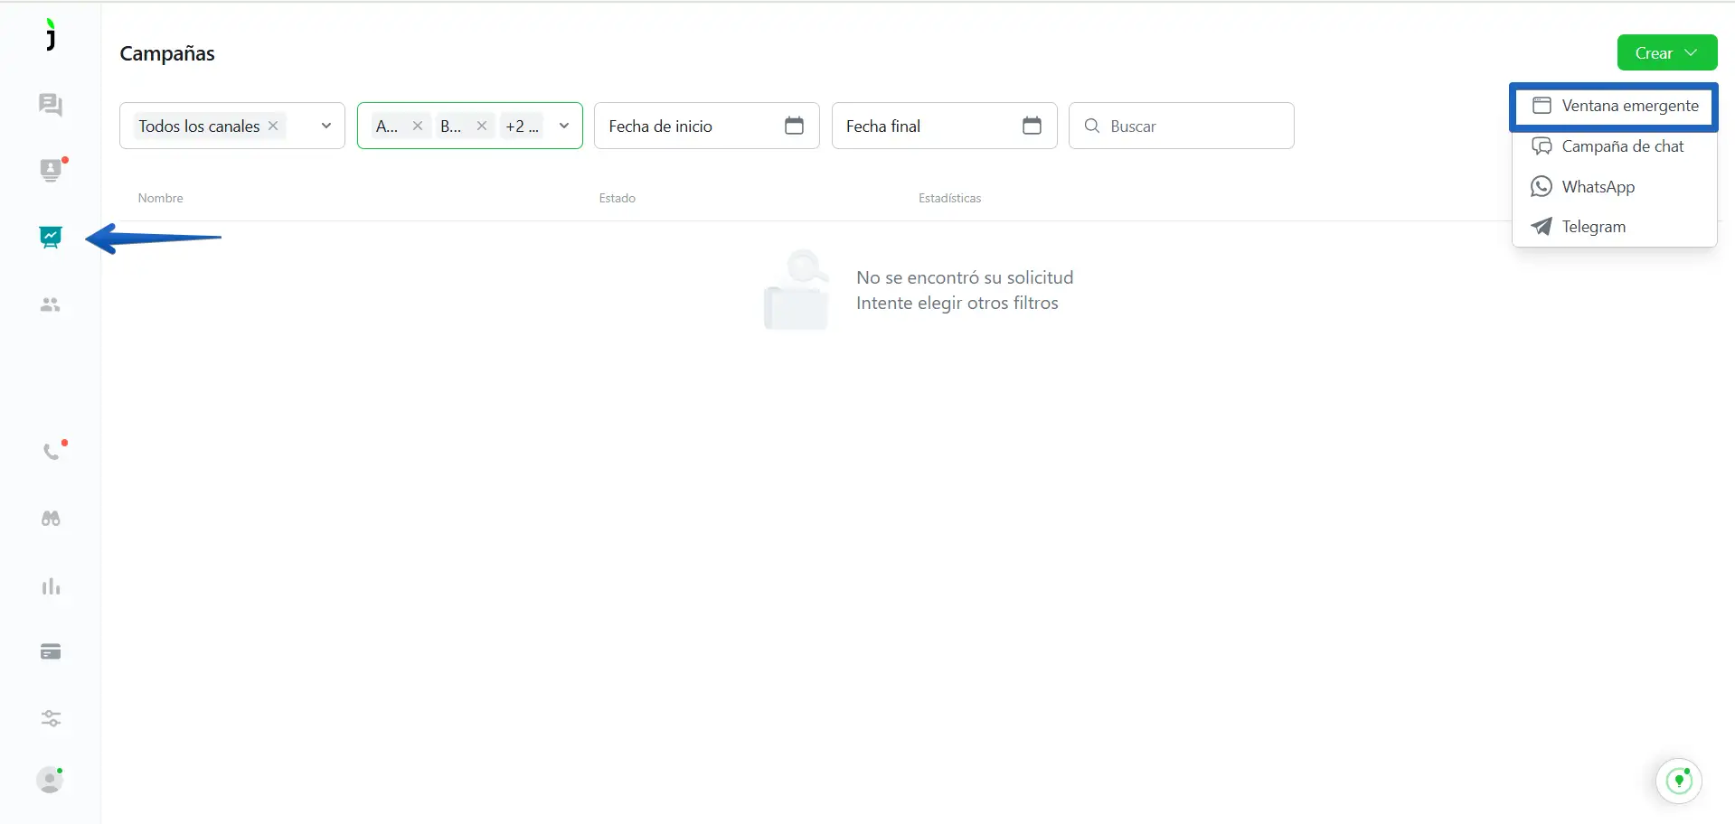Screen dimensions: 1735x824
Task: Open the phone calls sidebar icon
Action: click(x=52, y=452)
